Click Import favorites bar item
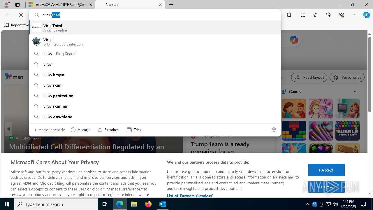The height and width of the screenshot is (210, 373). tap(16, 25)
